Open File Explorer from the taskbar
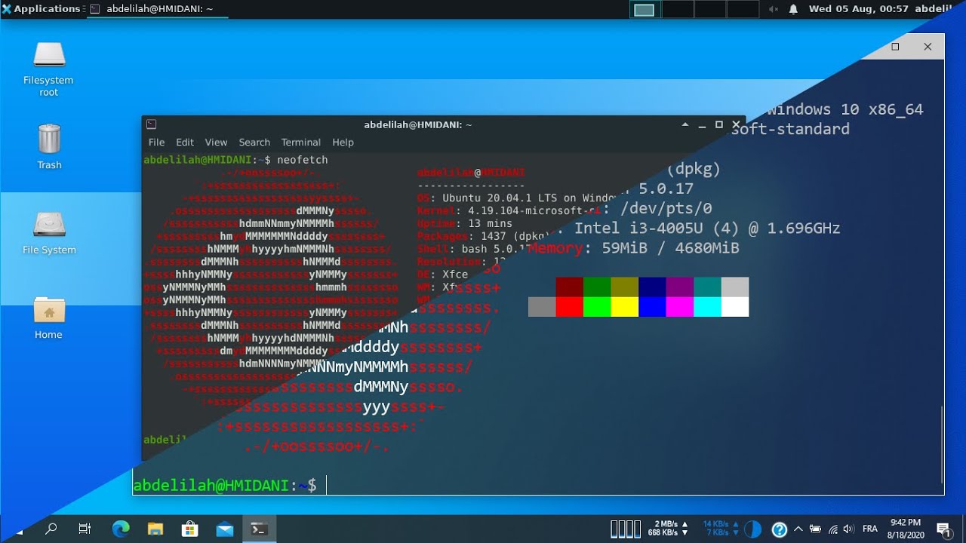966x543 pixels. pyautogui.click(x=155, y=528)
